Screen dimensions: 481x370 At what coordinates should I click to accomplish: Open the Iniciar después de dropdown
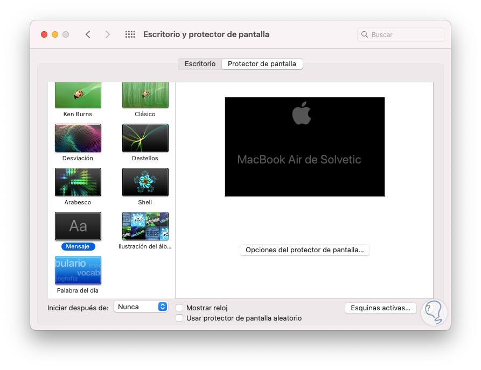(141, 307)
